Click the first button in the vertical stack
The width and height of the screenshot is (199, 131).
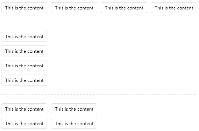[24, 36]
